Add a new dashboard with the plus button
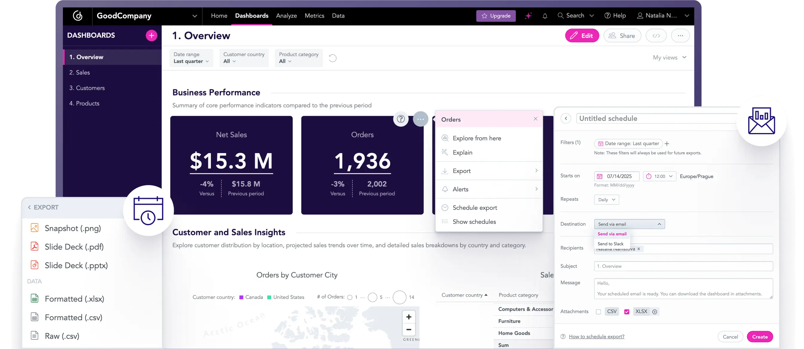This screenshot has width=804, height=349. pyautogui.click(x=151, y=35)
